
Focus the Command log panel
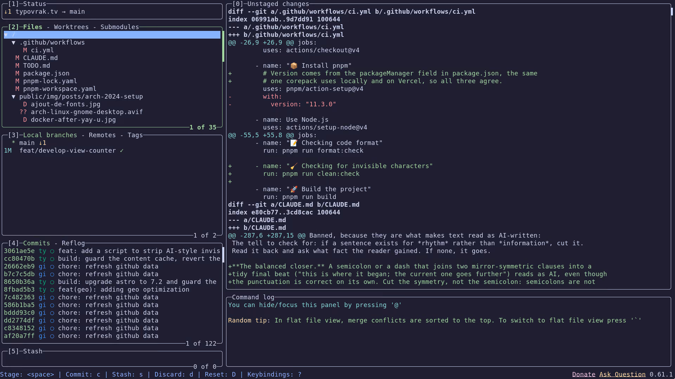pos(449,332)
